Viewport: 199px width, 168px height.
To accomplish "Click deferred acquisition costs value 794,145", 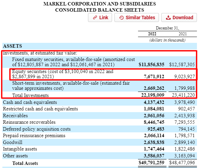I will 186,129.
